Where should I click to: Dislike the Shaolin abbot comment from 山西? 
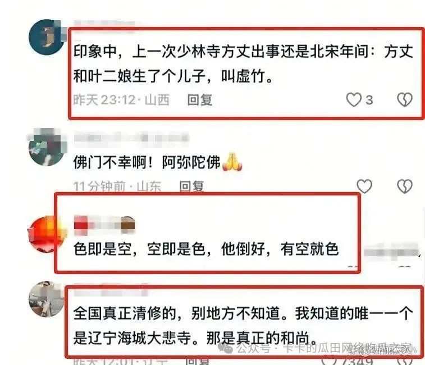click(405, 99)
